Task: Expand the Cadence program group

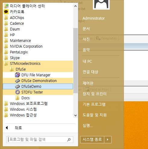Action: [x=38, y=23]
